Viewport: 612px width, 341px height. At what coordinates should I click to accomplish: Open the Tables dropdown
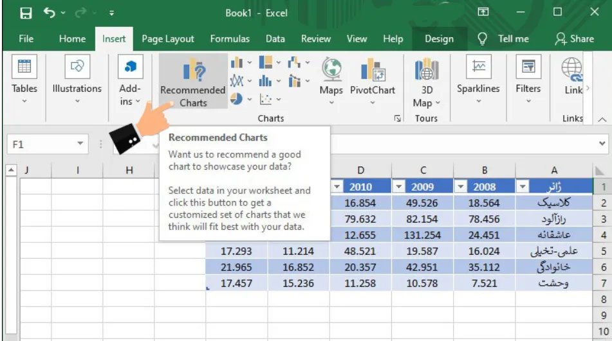[x=24, y=82]
